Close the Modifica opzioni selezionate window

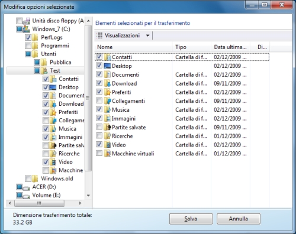coord(282,5)
